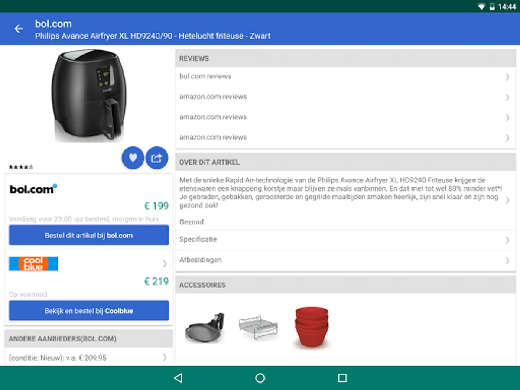Tap the battery indicator in status bar
Image resolution: width=520 pixels, height=390 pixels.
492,6
